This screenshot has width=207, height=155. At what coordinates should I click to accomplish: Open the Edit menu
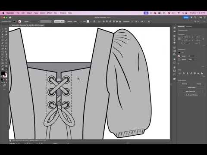(x=23, y=13)
